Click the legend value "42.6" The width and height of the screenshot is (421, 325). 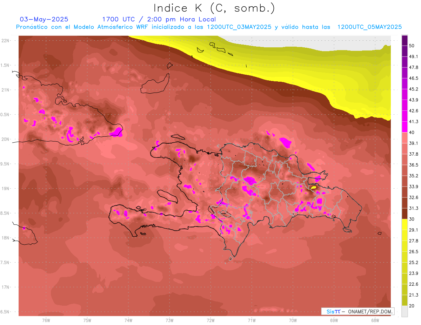click(x=414, y=111)
